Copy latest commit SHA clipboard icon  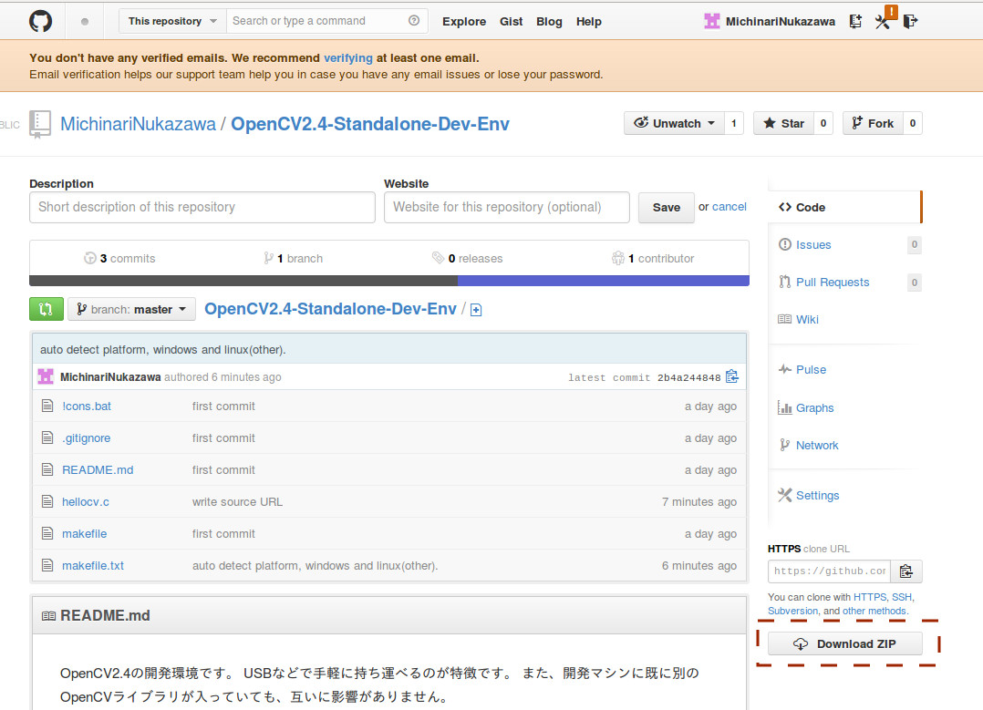click(x=731, y=376)
